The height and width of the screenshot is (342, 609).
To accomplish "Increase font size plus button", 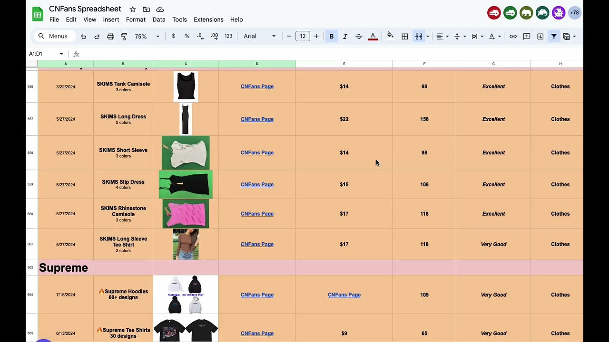I will 316,37.
